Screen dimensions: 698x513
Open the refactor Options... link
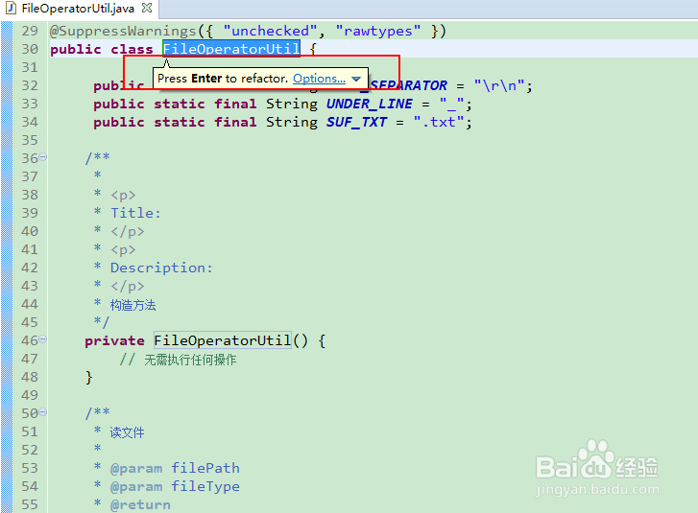319,79
